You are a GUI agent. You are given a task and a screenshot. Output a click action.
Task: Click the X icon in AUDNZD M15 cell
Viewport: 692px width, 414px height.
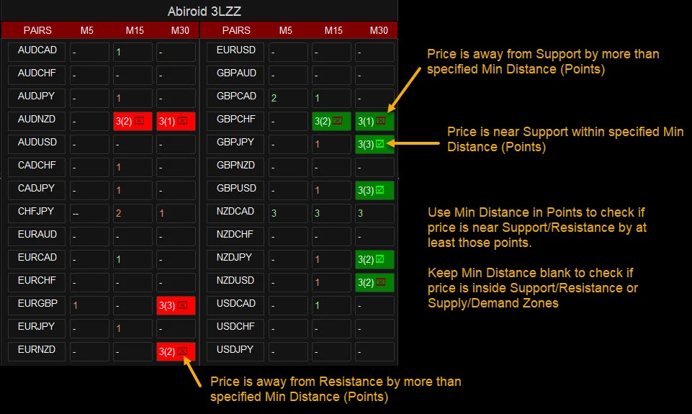coord(140,122)
